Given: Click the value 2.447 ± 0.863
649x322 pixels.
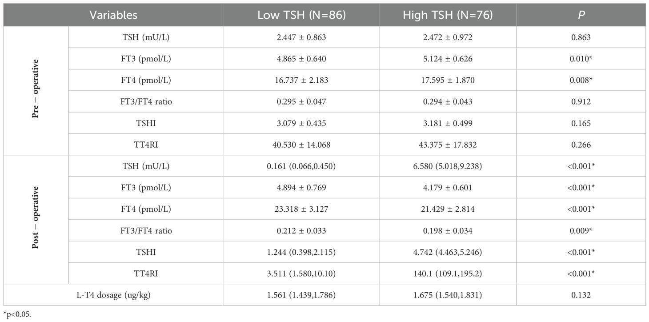Looking at the screenshot, I should [301, 37].
